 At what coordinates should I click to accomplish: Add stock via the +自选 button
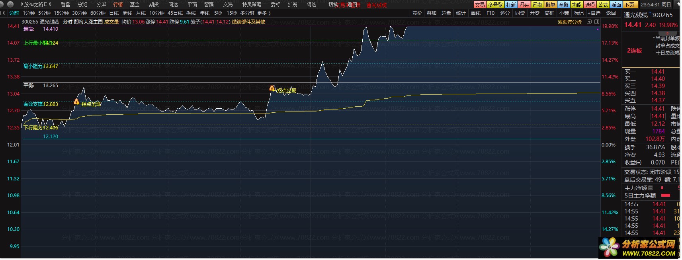coord(594,13)
